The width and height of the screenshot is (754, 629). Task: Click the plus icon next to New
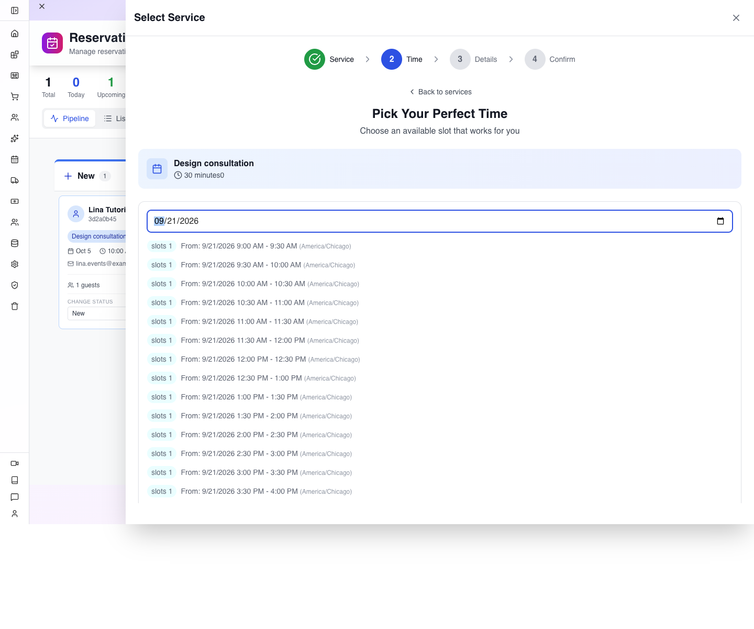(x=68, y=176)
